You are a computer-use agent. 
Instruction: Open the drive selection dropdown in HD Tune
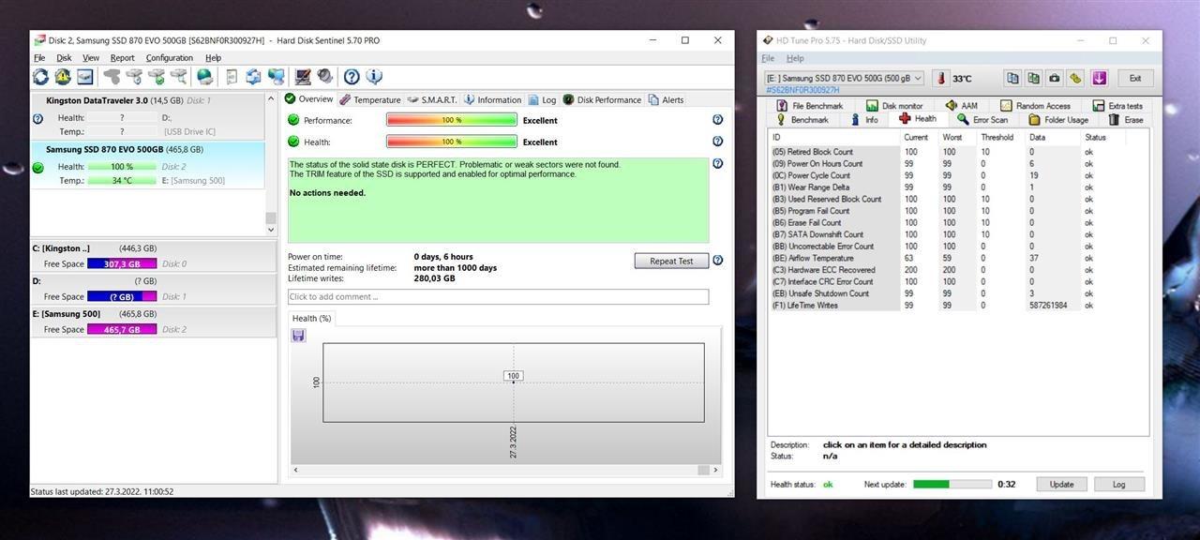(845, 79)
